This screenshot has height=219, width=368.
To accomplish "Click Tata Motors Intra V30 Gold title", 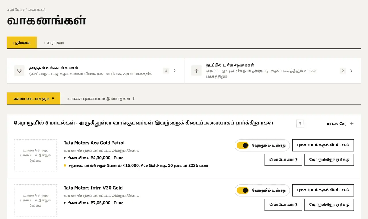I will click(x=93, y=188).
